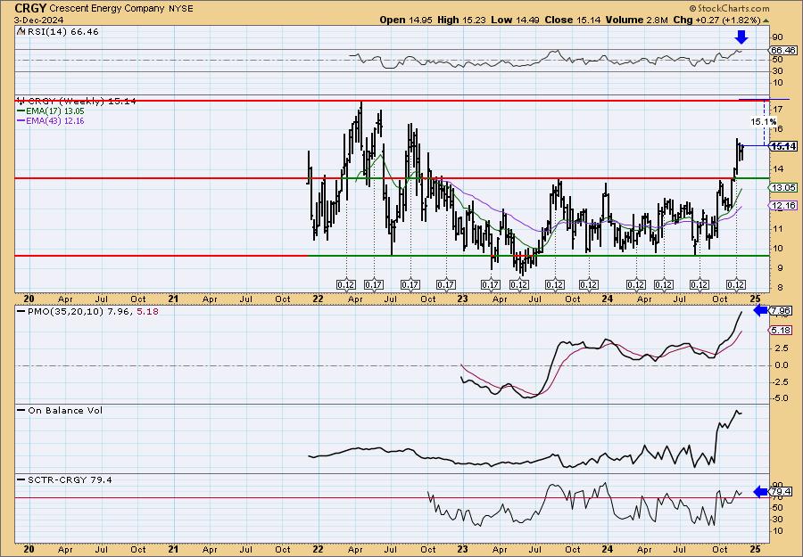Screen dimensions: 803x557
Task: Click the 8 price level on the price axis
Action: point(779,288)
